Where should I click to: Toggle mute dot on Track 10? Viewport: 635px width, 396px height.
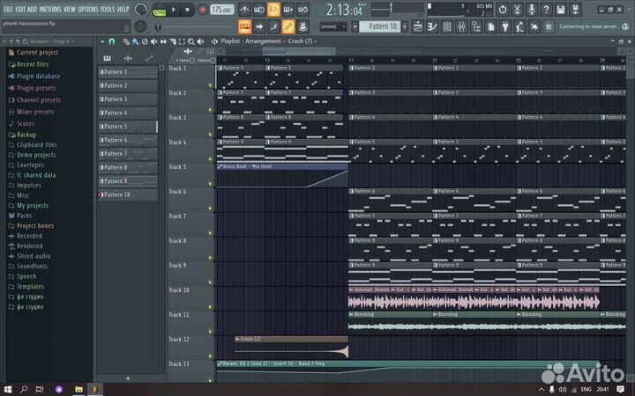coord(210,307)
